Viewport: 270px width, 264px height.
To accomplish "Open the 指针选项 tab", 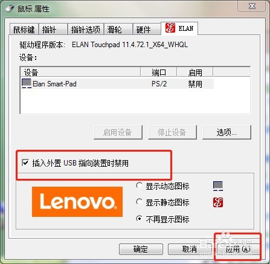I will 86,30.
